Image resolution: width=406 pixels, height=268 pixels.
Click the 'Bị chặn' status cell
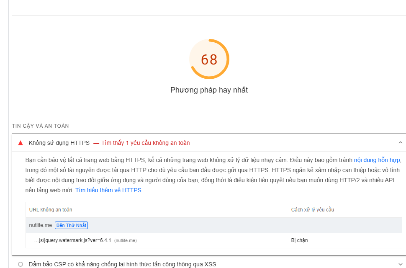coord(299,240)
